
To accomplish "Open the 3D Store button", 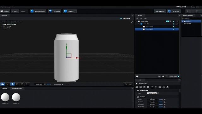I will tap(174, 11).
